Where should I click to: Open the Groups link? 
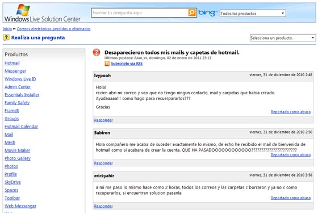pyautogui.click(x=12, y=119)
